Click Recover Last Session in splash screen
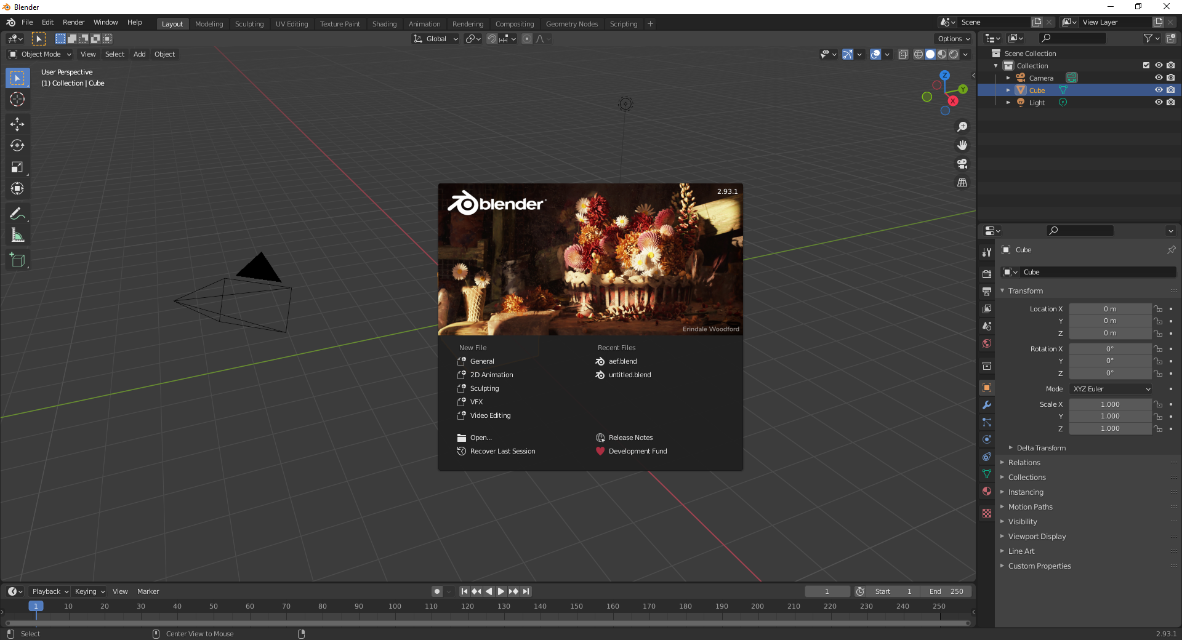 coord(502,451)
